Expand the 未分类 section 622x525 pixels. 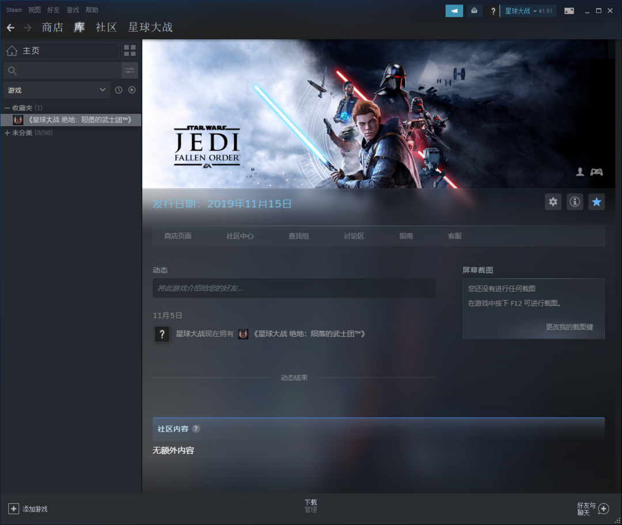pos(7,133)
